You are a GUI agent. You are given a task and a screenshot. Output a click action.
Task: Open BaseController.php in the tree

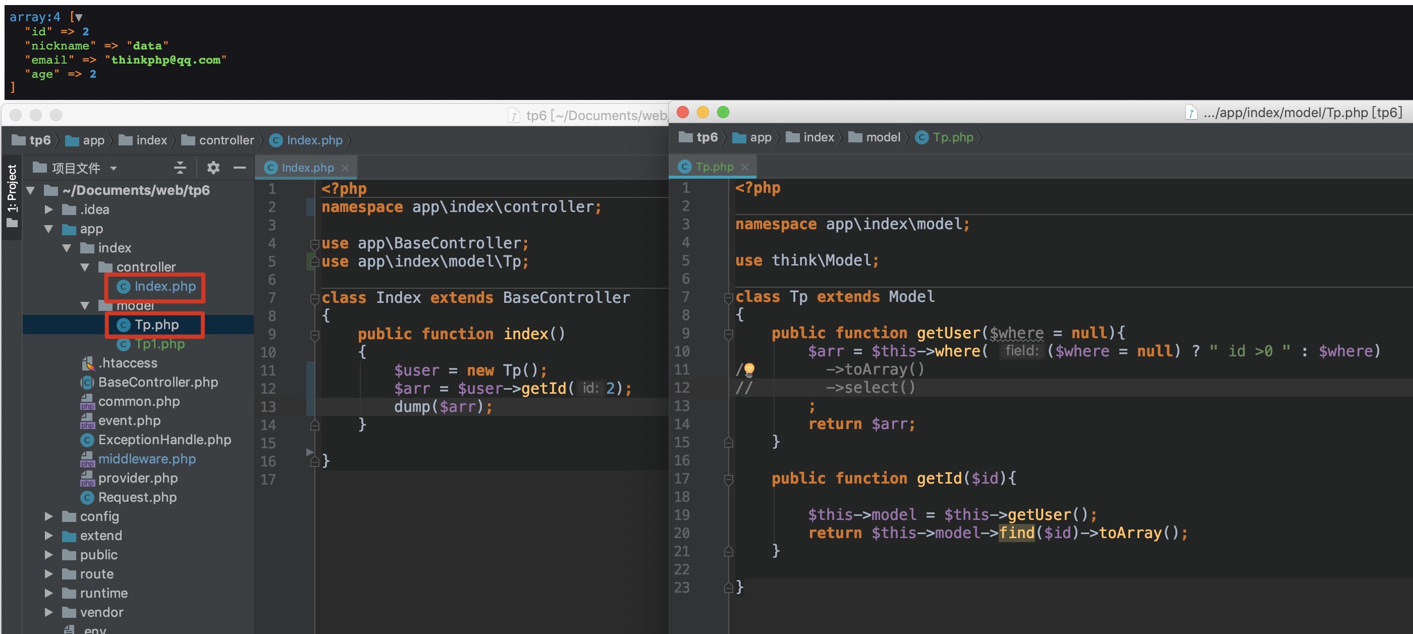(x=149, y=382)
